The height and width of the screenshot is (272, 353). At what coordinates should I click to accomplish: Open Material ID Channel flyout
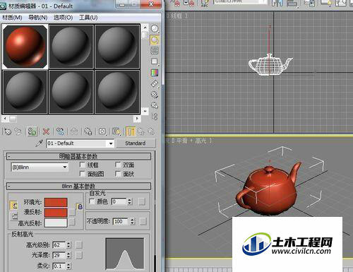102,131
